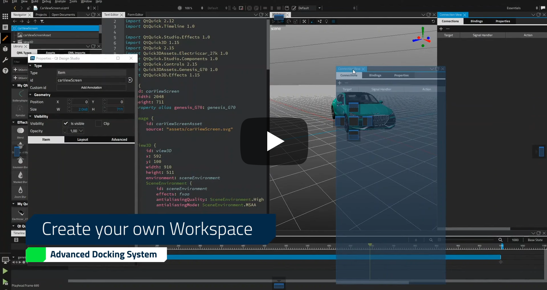Toggle the grid icon in 3D toolbar
547x290 pixels.
click(x=333, y=21)
